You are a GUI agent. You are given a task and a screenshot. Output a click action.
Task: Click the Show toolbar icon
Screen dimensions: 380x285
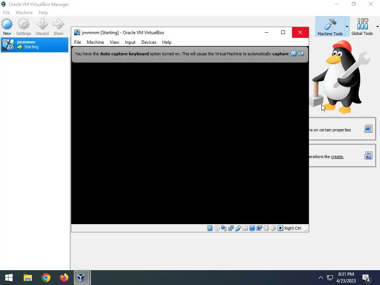(58, 27)
